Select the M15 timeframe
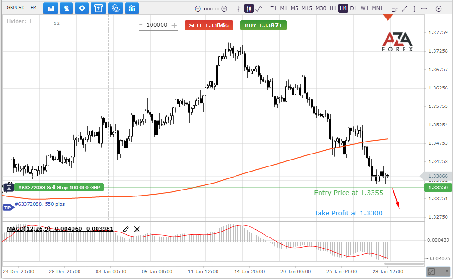Screen dimensions: 453x279 (x=307, y=8)
